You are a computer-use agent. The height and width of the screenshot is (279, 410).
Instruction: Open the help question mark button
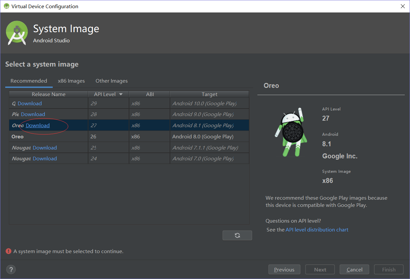coord(11,269)
